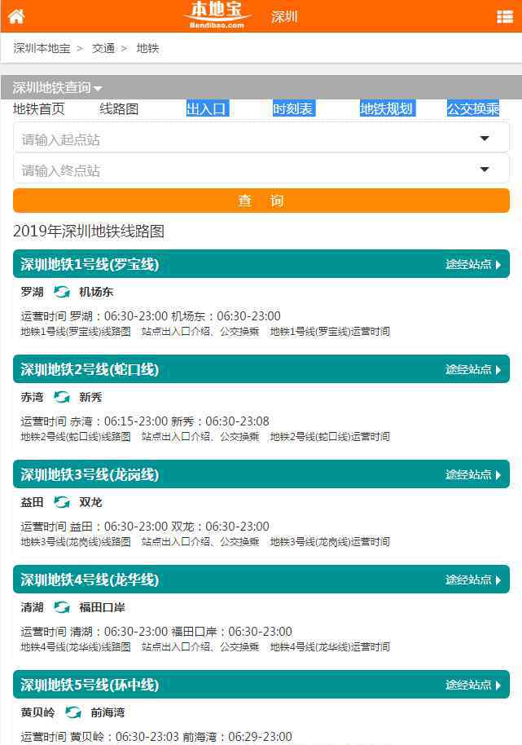Open 线路图 tab
The height and width of the screenshot is (745, 522).
pyautogui.click(x=119, y=108)
